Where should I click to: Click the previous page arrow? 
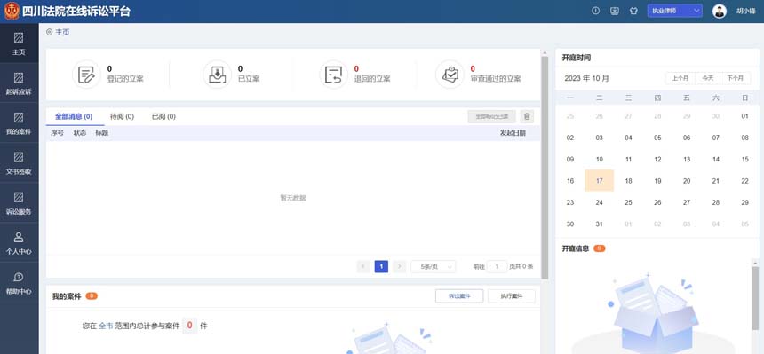pos(363,266)
